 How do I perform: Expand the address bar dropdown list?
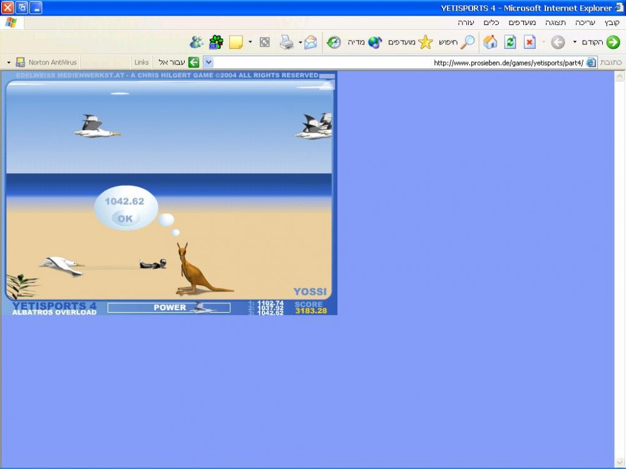[209, 62]
